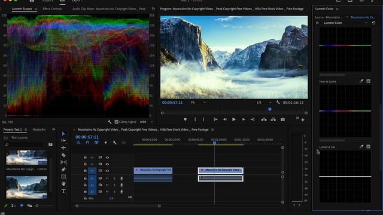The height and width of the screenshot is (215, 383).
Task: Open the 8 Bit depth dropdown
Action: coord(146,122)
